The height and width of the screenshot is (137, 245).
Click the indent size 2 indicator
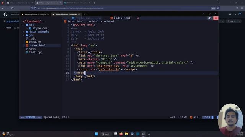tap(173, 117)
